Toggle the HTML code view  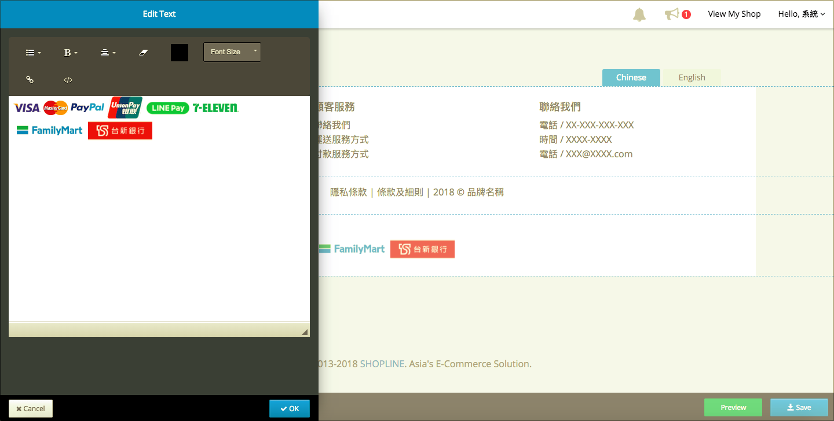click(68, 80)
